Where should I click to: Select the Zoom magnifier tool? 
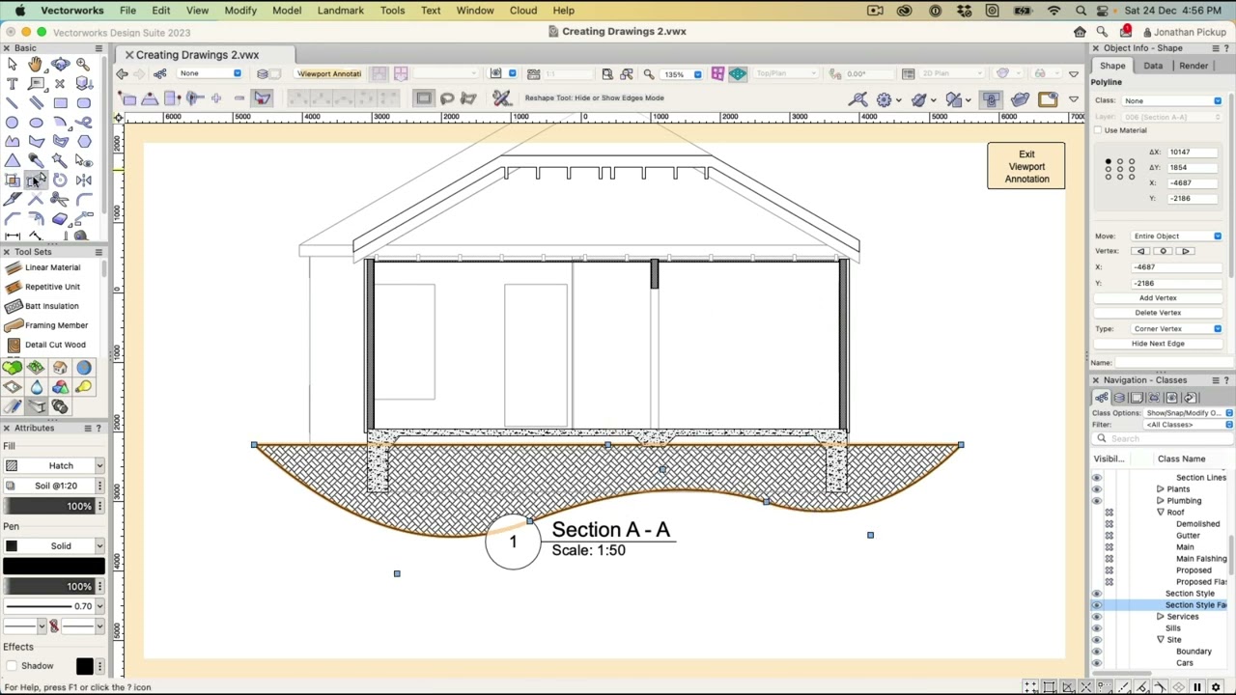point(83,65)
